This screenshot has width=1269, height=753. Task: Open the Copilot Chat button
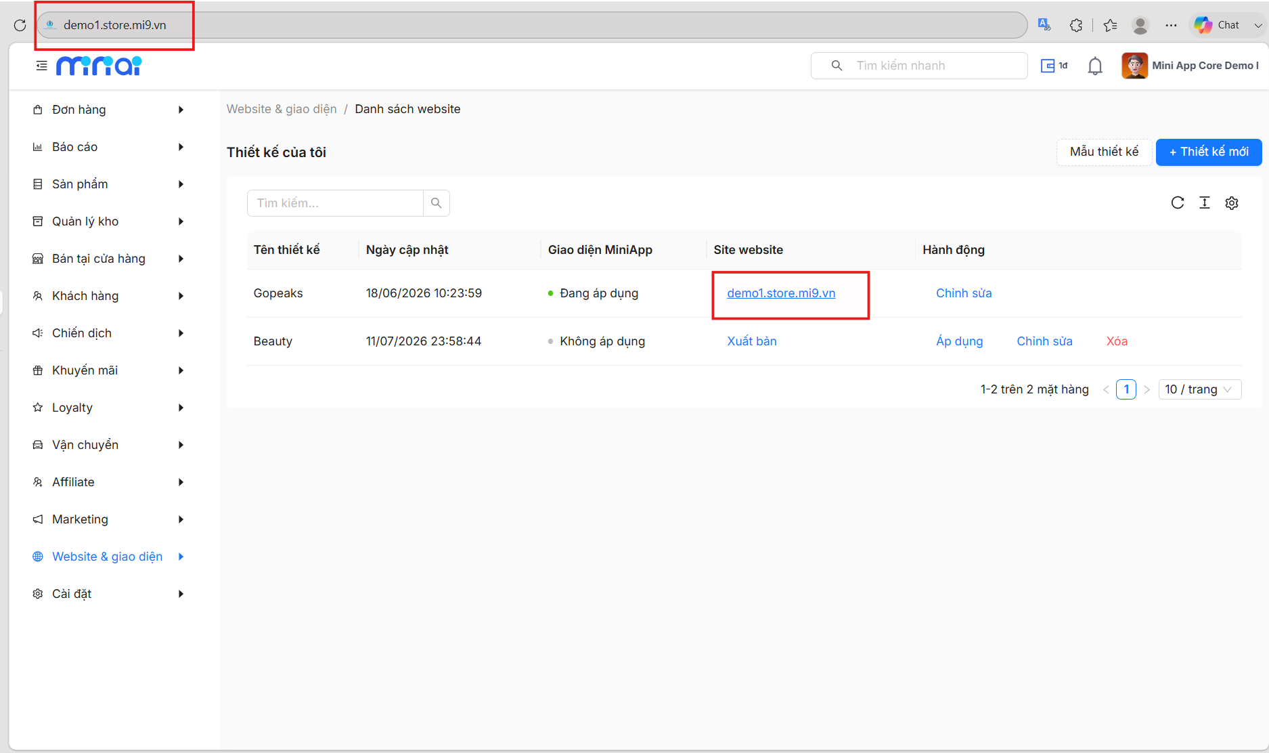click(x=1216, y=25)
